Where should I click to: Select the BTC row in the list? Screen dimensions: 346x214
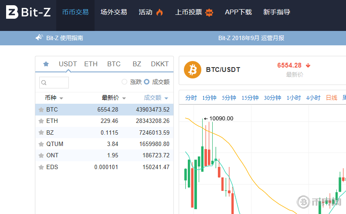tap(105, 110)
